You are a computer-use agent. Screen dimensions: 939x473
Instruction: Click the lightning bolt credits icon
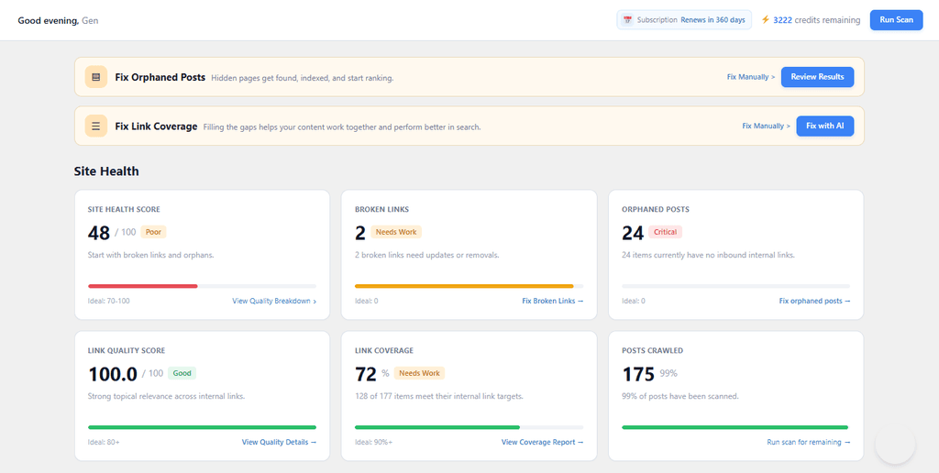coord(765,20)
